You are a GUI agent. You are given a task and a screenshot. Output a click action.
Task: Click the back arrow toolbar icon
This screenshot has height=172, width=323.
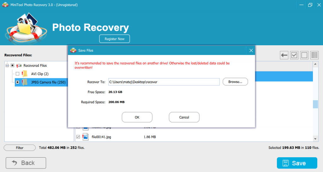pyautogui.click(x=284, y=55)
